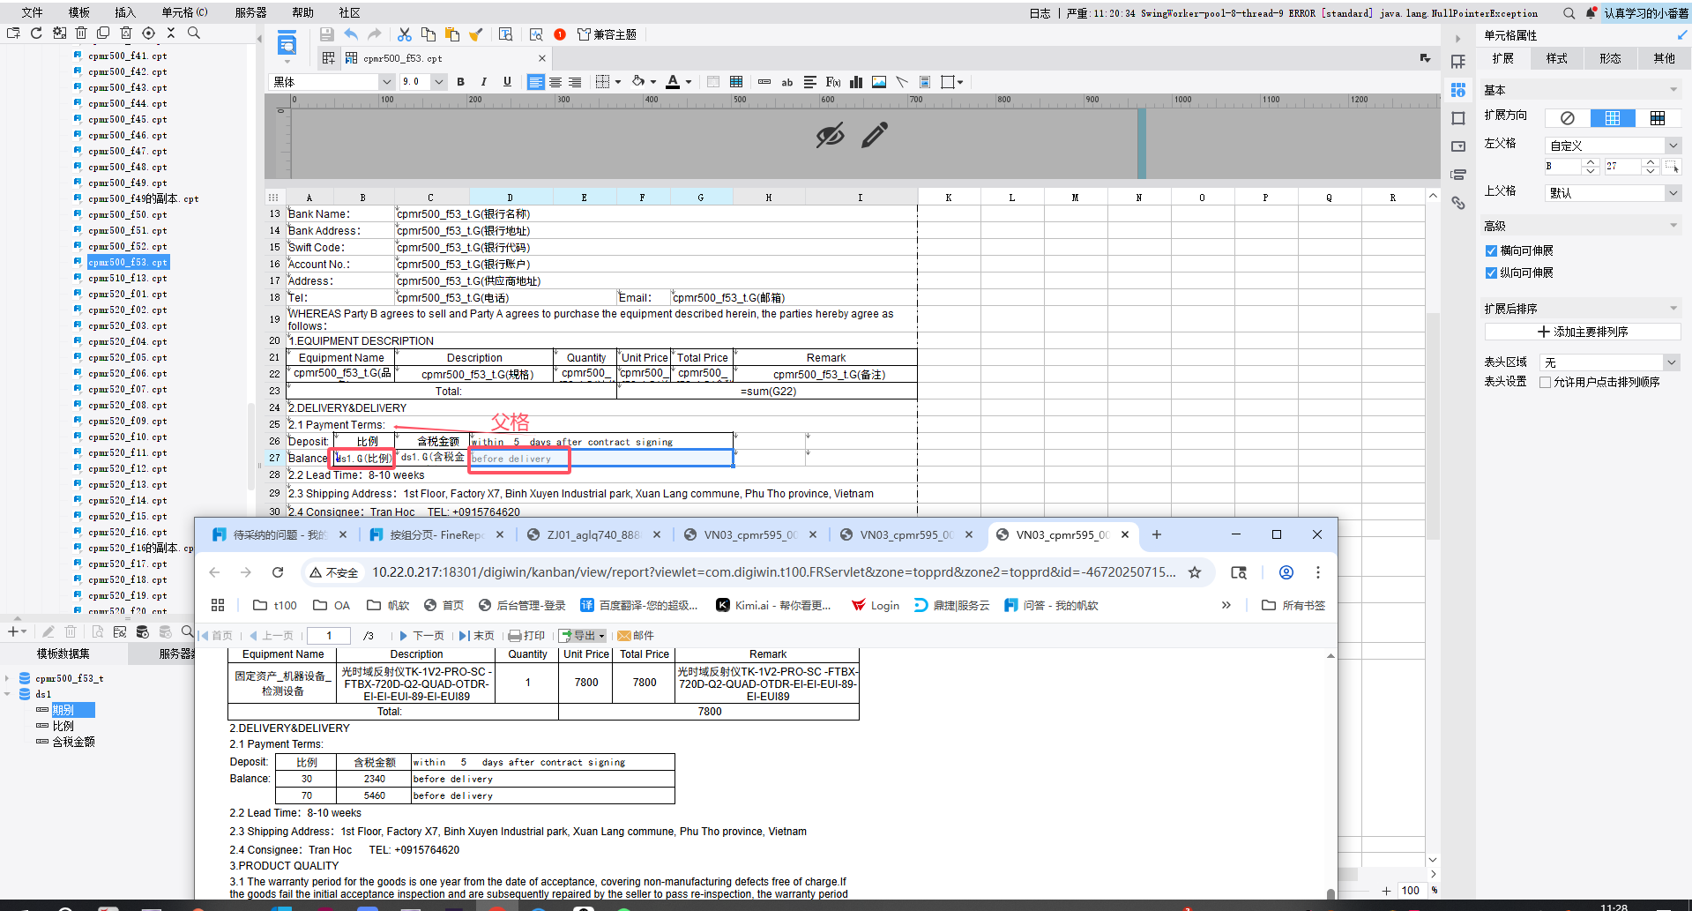Click the 添加主要排列序 button

pyautogui.click(x=1583, y=332)
